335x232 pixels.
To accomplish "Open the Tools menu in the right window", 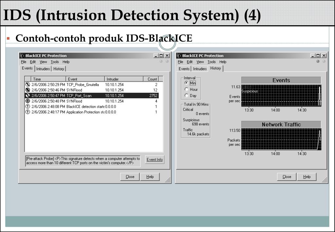I will click(x=212, y=62).
